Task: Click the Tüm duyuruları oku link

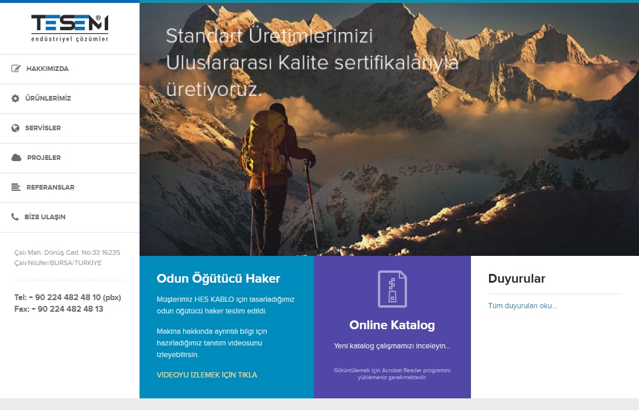Action: [523, 306]
